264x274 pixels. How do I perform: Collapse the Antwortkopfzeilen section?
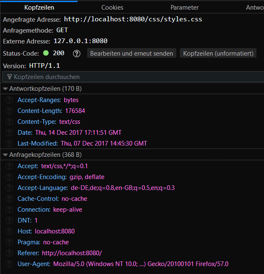(5, 89)
